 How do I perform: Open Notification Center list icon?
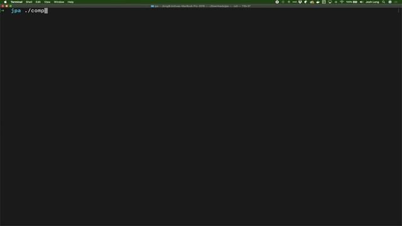(x=396, y=2)
